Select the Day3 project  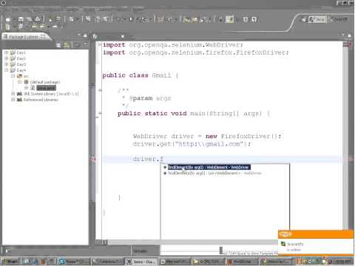(21, 64)
